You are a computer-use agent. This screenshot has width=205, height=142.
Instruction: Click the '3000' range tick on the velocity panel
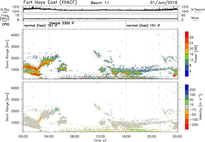coord(15,99)
